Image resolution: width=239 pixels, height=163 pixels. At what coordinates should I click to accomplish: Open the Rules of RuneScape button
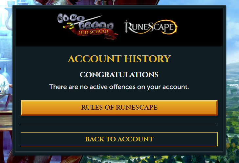(x=119, y=108)
